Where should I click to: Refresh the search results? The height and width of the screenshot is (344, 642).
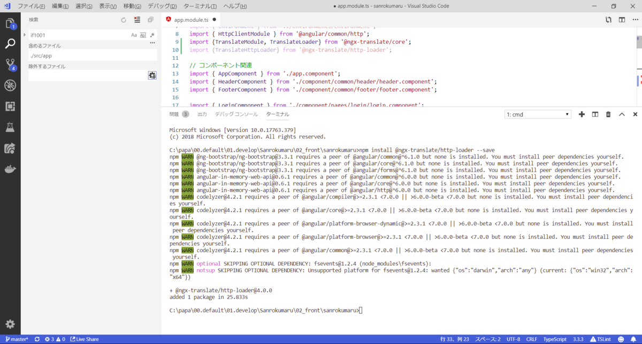(x=124, y=20)
